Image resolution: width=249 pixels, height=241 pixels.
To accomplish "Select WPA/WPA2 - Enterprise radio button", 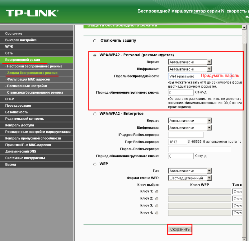I will coord(95,114).
